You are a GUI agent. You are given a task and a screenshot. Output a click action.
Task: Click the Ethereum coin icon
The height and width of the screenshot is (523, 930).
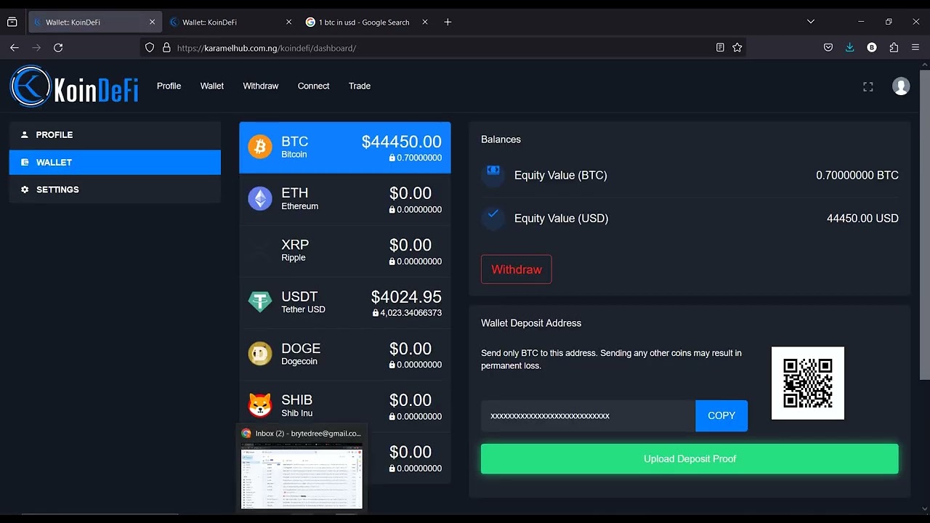[x=260, y=198]
